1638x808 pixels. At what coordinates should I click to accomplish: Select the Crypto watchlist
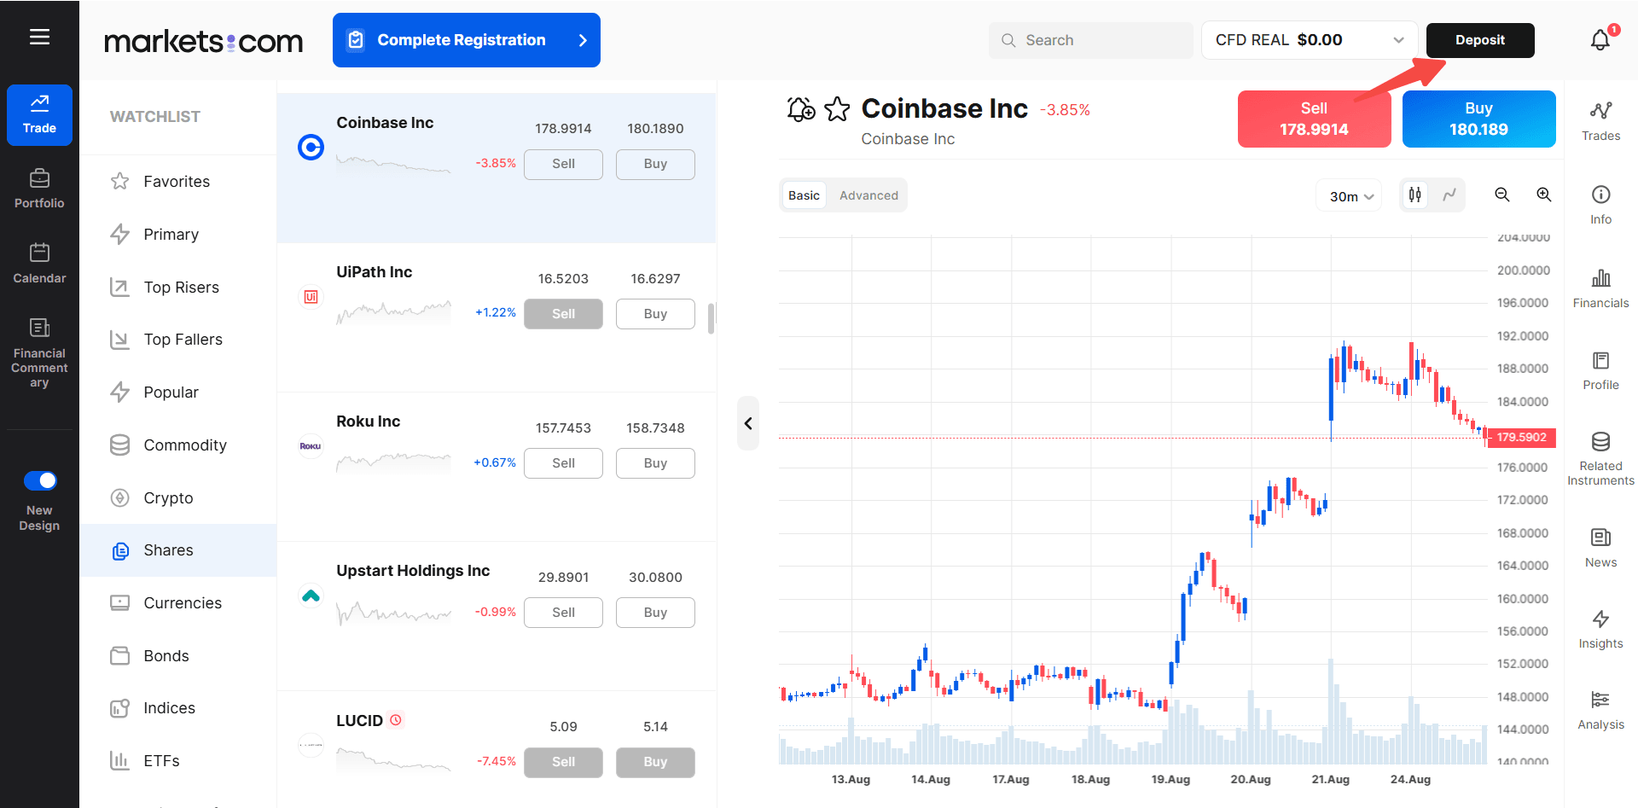[177, 498]
